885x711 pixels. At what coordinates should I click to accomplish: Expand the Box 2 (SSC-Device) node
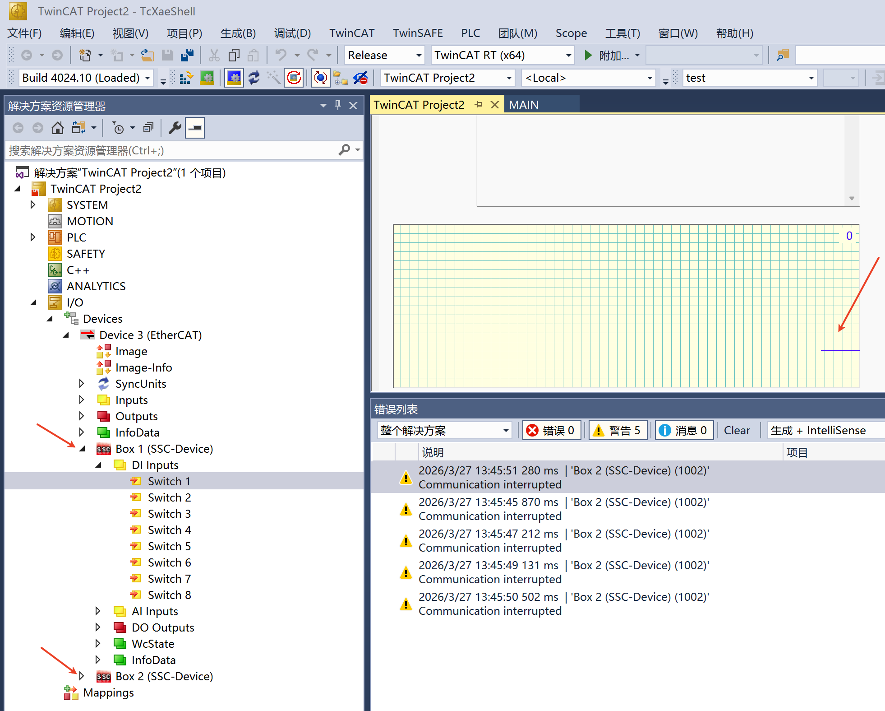[x=82, y=676]
